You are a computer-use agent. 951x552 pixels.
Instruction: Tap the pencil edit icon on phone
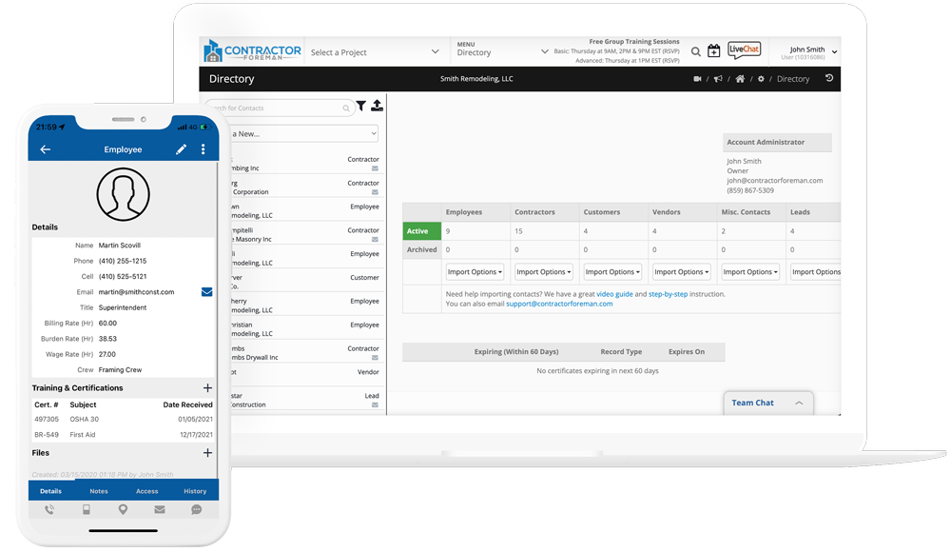[182, 149]
